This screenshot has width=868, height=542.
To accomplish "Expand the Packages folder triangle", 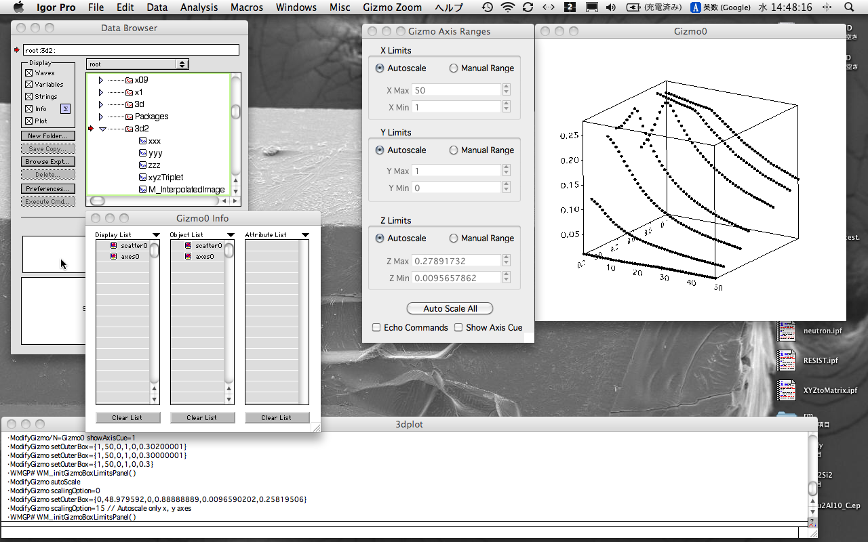I will click(x=101, y=117).
